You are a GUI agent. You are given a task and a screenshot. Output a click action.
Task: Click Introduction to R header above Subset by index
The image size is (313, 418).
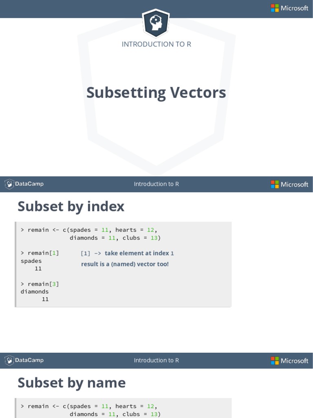click(x=156, y=184)
